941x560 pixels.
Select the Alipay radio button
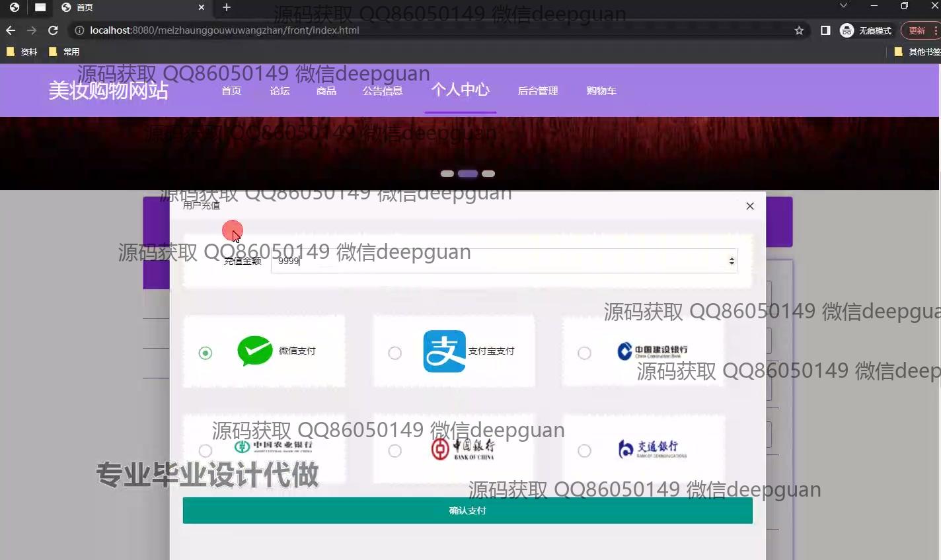[x=395, y=353]
